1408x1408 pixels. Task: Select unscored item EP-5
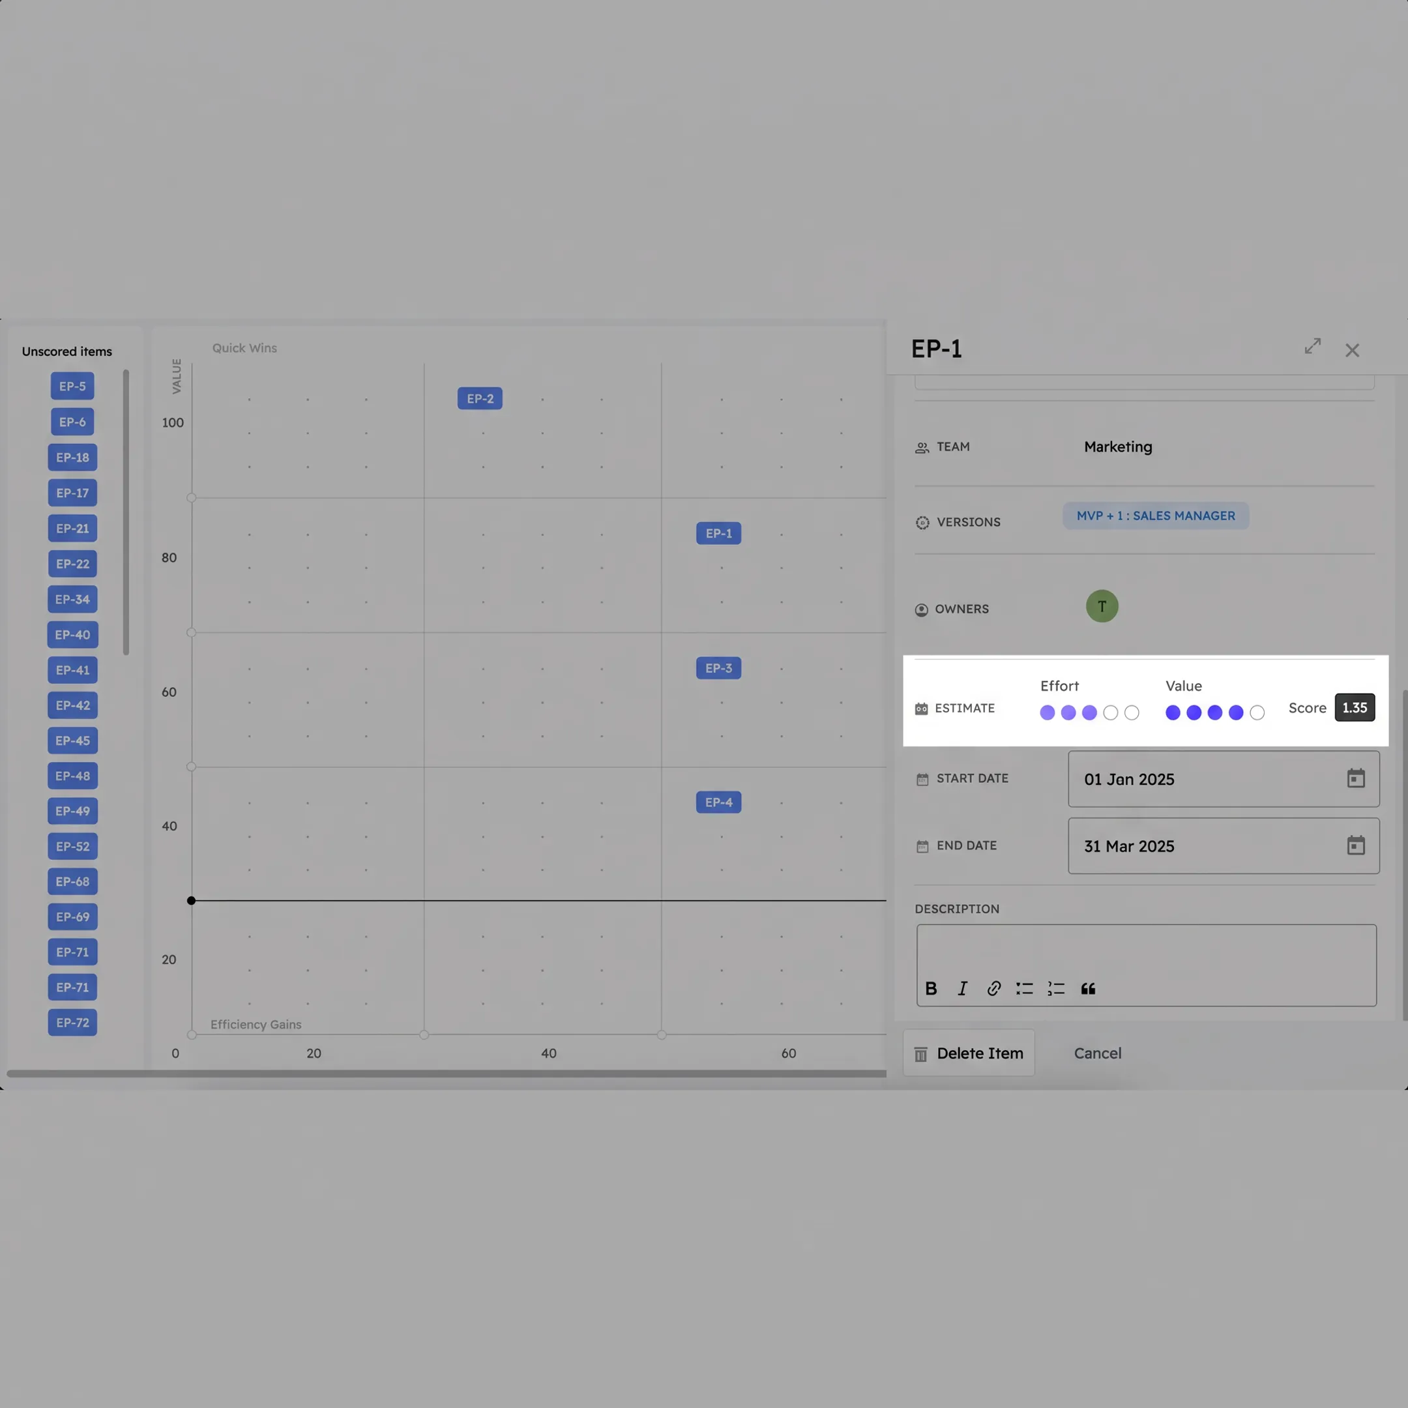(x=72, y=387)
